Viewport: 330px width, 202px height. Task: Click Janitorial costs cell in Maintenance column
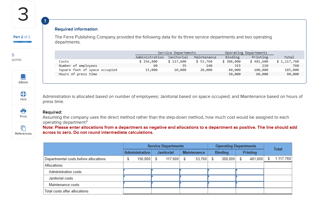[x=194, y=178]
